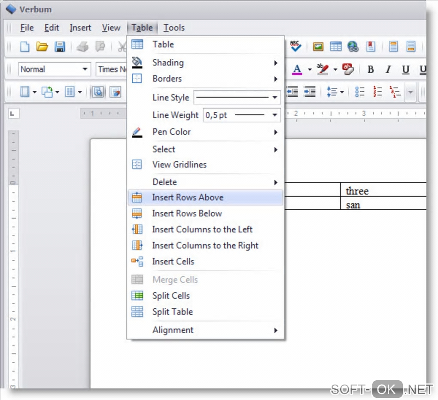This screenshot has width=438, height=400.
Task: Toggle Italic formatting
Action: 388,69
